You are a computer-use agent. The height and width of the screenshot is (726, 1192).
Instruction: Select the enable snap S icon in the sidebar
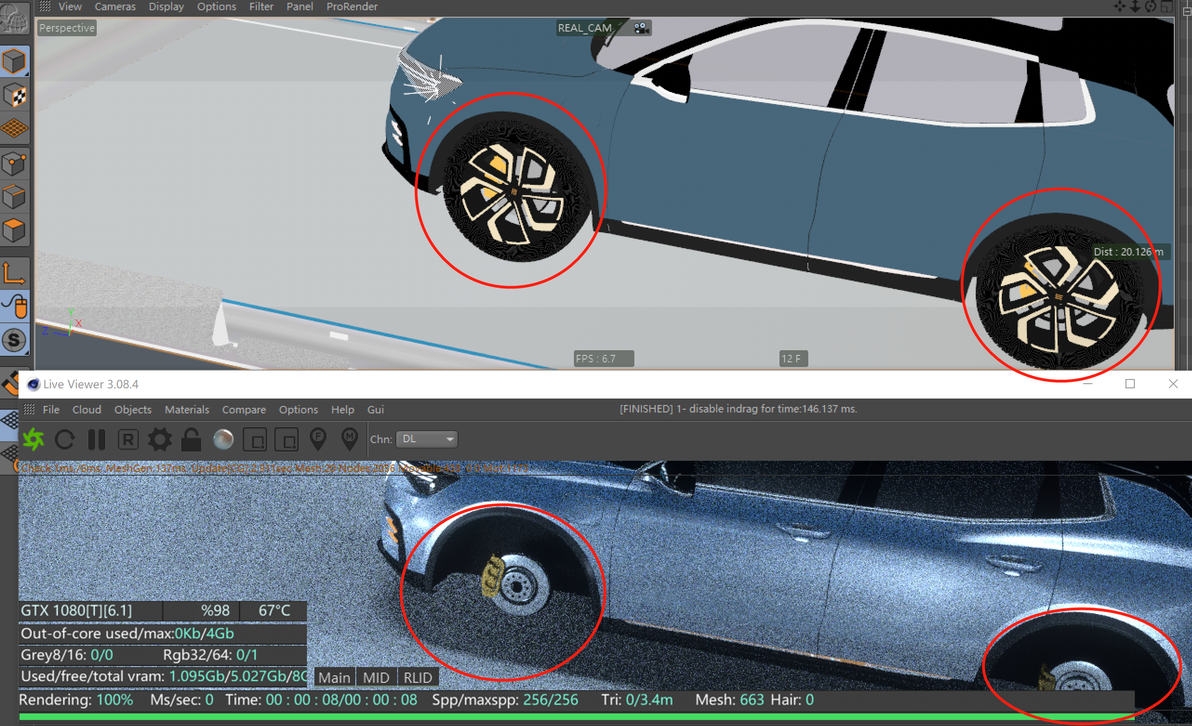(14, 340)
